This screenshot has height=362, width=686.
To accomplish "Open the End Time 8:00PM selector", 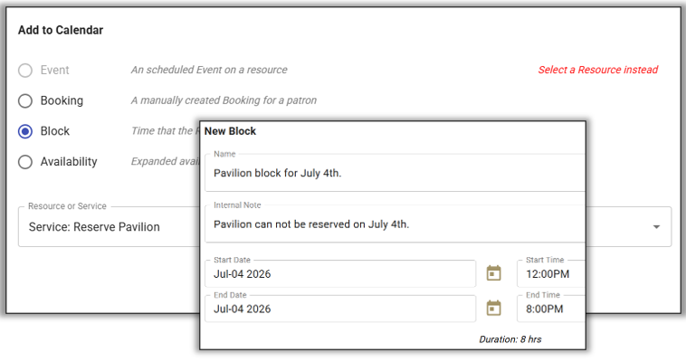I will point(550,309).
